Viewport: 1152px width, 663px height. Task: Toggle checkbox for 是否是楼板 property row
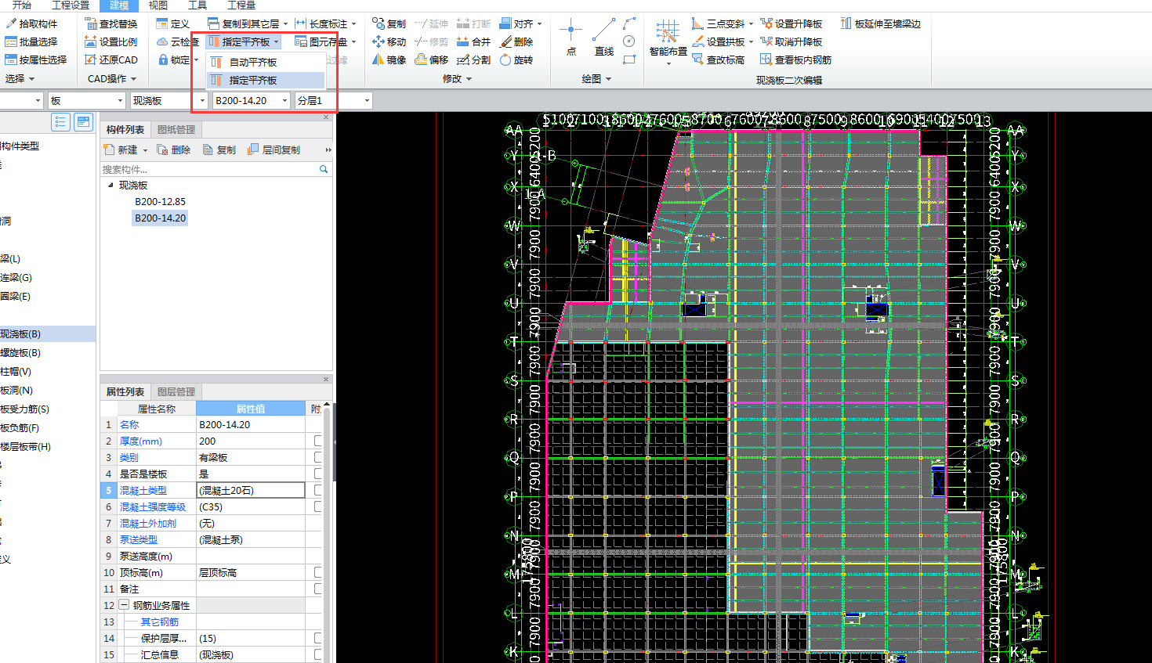tap(318, 474)
